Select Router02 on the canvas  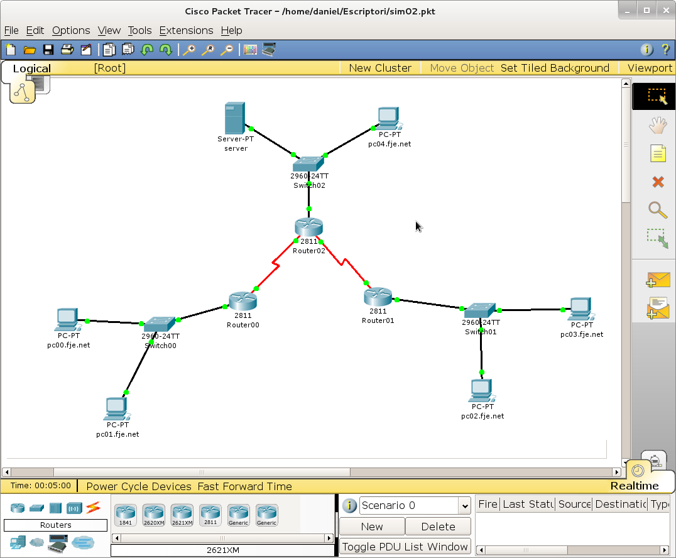tap(308, 227)
